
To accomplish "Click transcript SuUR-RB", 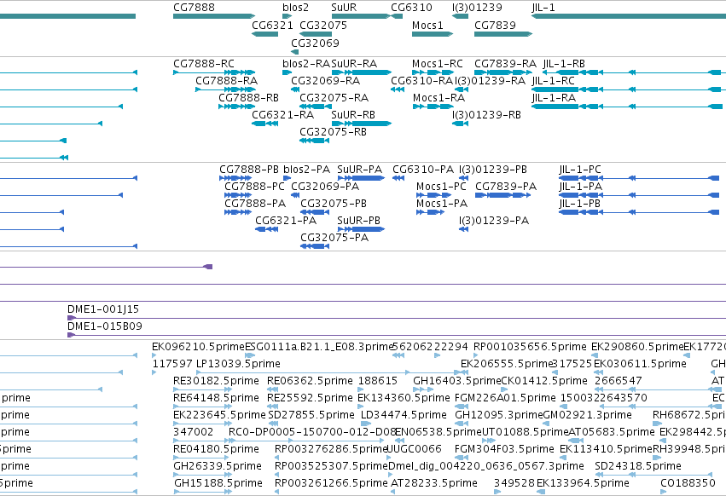I will pos(353,115).
